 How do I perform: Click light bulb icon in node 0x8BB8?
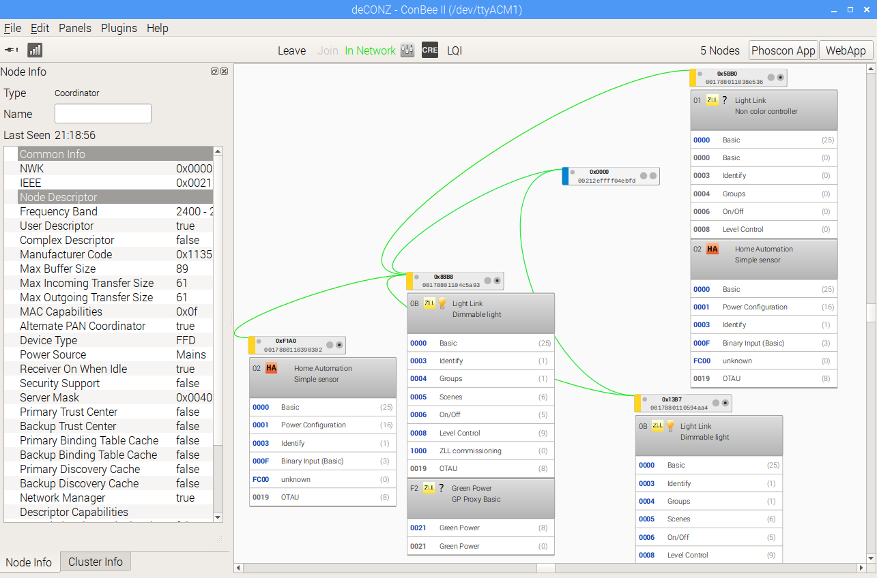point(442,303)
